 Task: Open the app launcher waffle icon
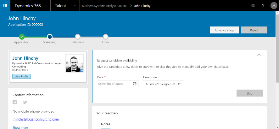point(5,6)
